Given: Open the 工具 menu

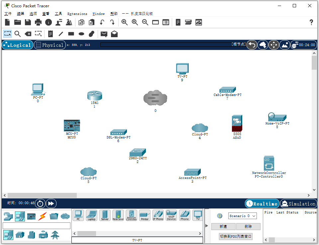Looking at the screenshot, I should [x=58, y=14].
